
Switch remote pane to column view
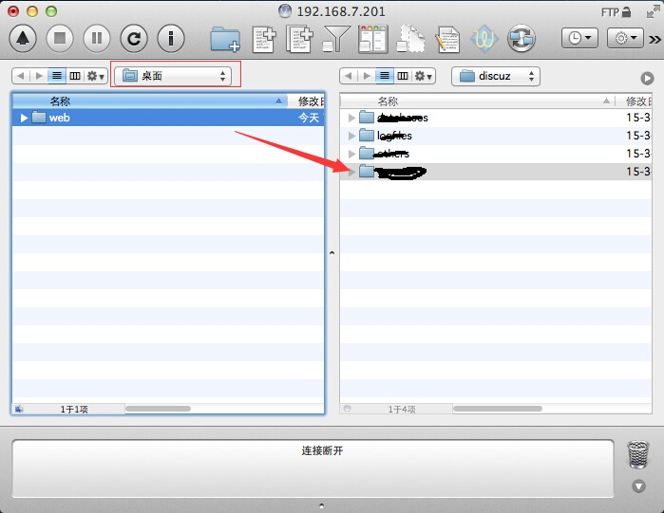(403, 76)
